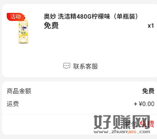The height and width of the screenshot is (139, 157).
Task: Click the 实付 total label at bottom
Action: click(x=131, y=124)
